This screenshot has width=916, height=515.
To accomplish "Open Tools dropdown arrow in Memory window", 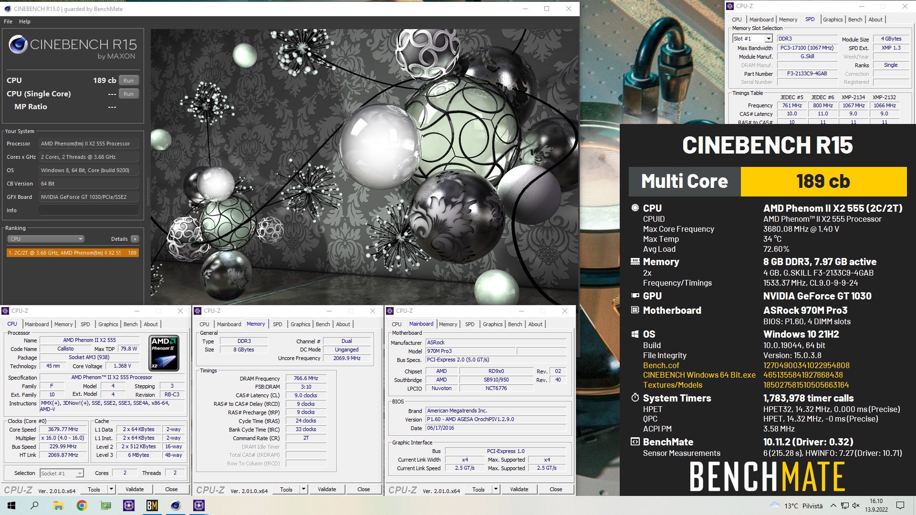I will (x=303, y=489).
